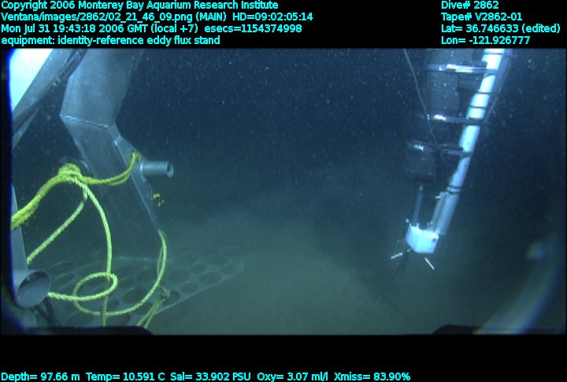This screenshot has width=567, height=382.
Task: Click the 'Depth= 97.66 m' reading
Action: click(40, 377)
